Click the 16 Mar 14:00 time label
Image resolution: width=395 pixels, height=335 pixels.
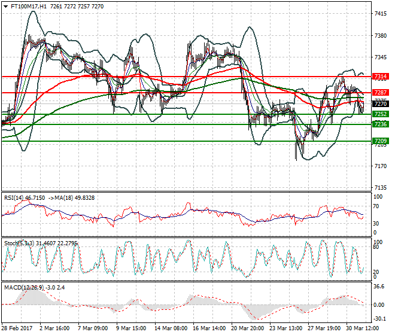(x=209, y=328)
